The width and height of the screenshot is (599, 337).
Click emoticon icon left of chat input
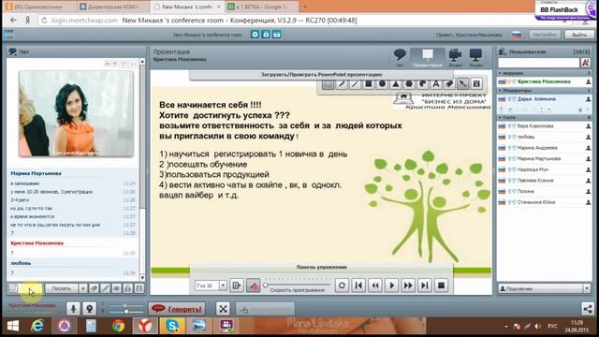coord(13,288)
